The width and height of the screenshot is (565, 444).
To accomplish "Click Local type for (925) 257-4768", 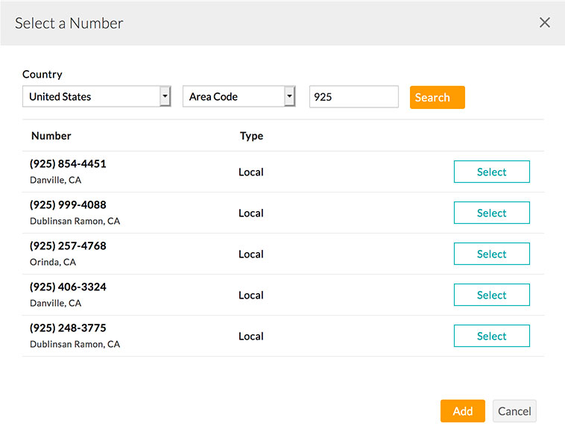I will tap(251, 254).
